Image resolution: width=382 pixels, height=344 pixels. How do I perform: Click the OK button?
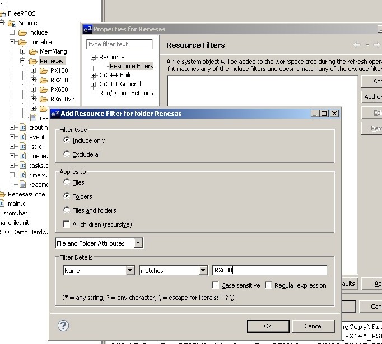(268, 326)
